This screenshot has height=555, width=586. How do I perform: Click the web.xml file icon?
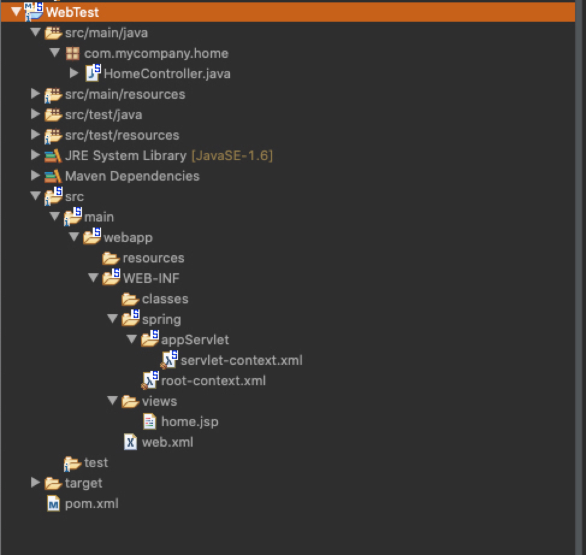(x=131, y=442)
